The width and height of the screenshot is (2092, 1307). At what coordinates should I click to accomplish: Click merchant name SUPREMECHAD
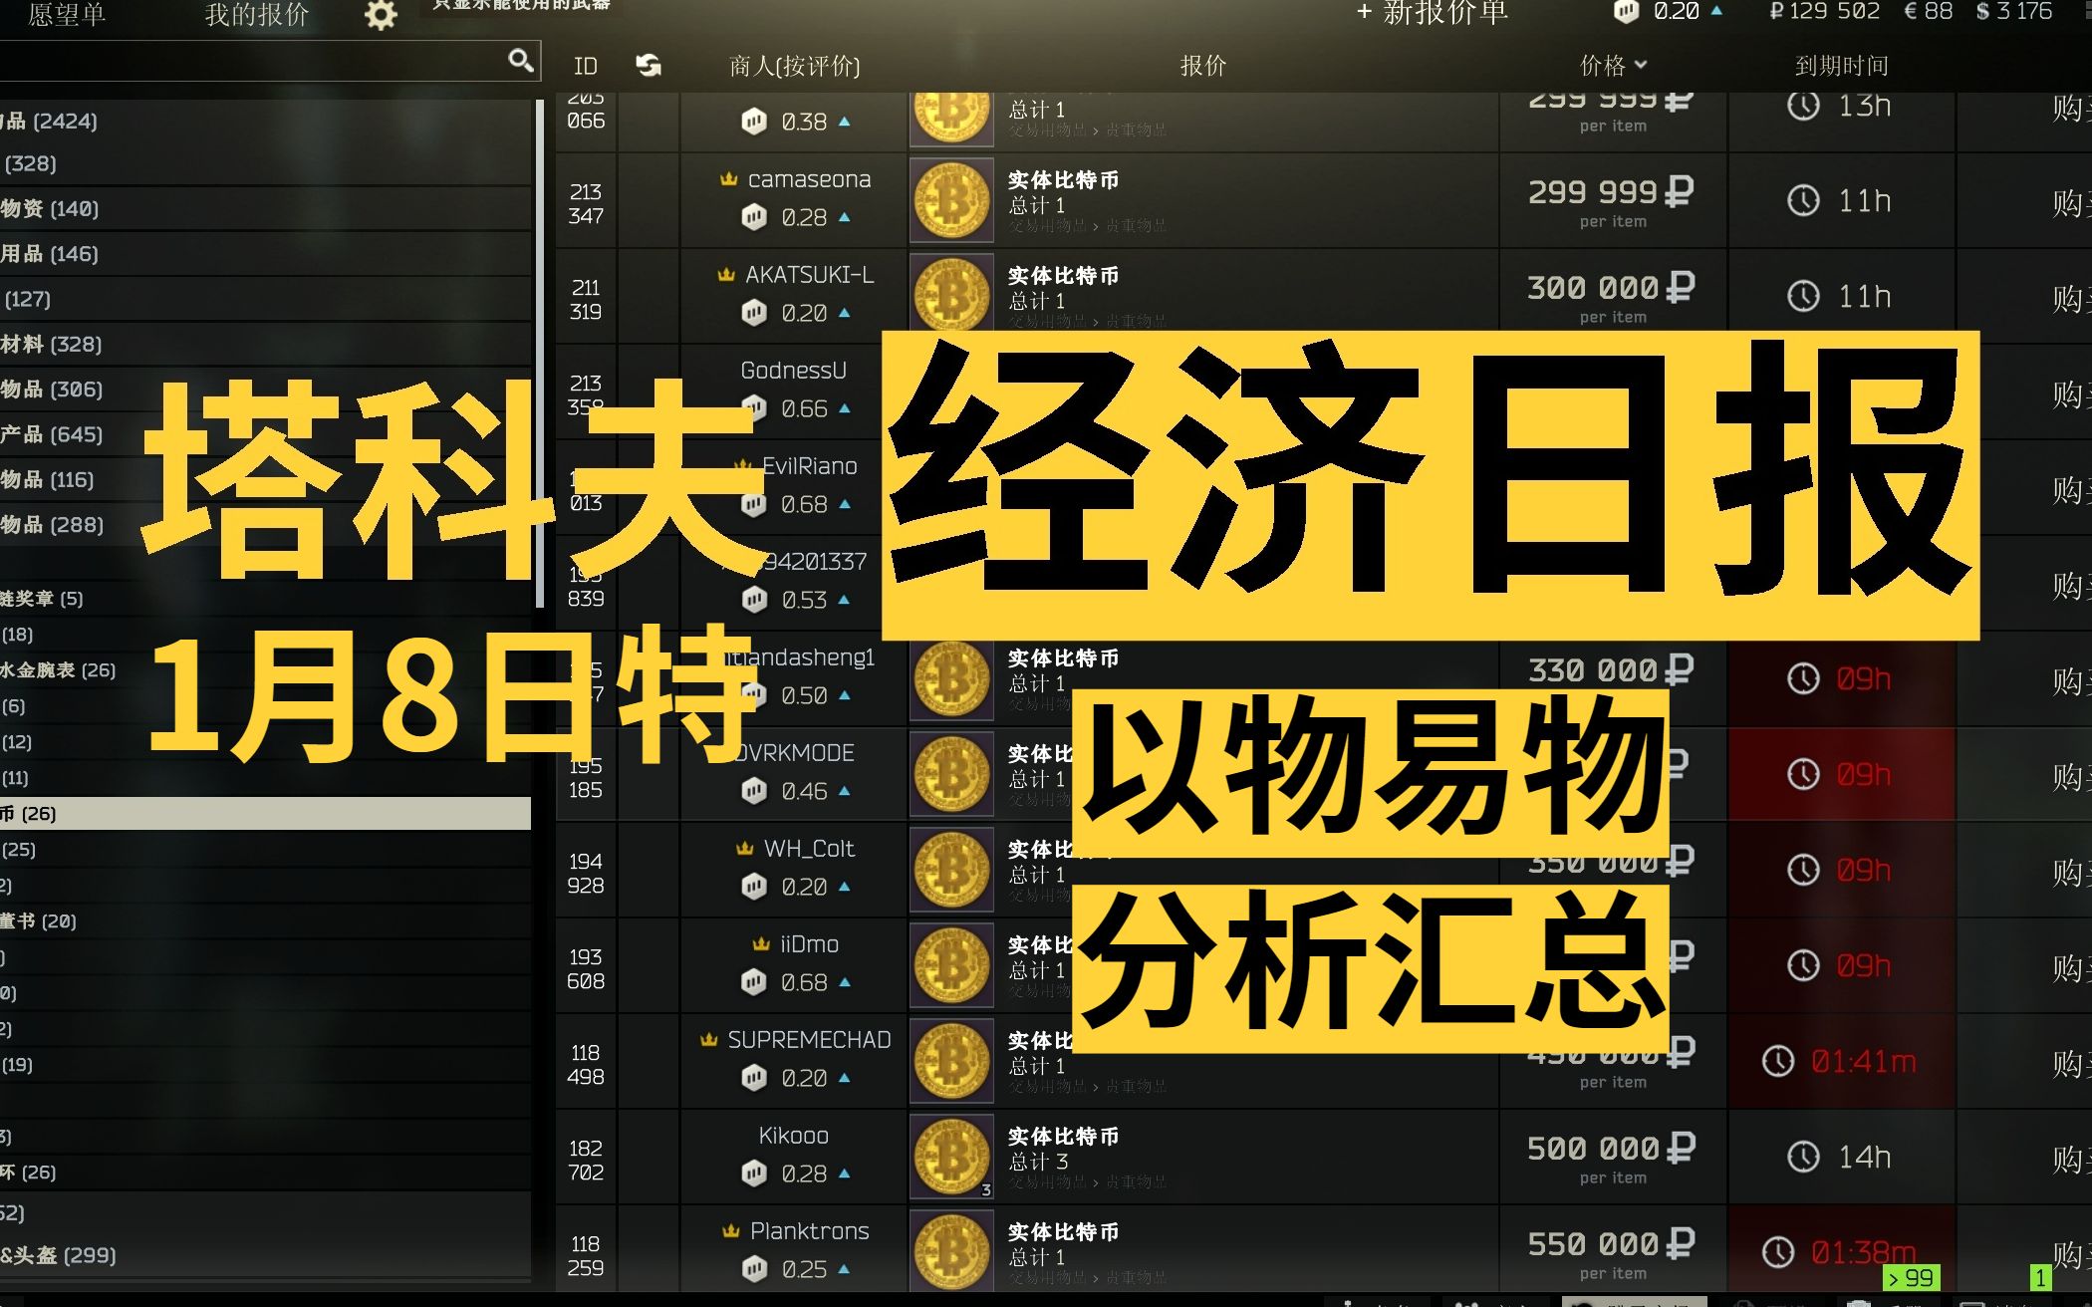pyautogui.click(x=809, y=1040)
